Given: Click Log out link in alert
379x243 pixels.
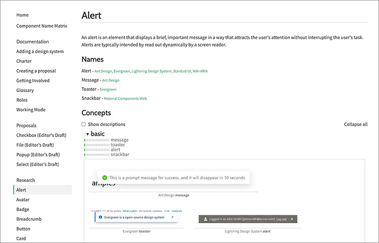Looking at the screenshot, I should [281, 219].
